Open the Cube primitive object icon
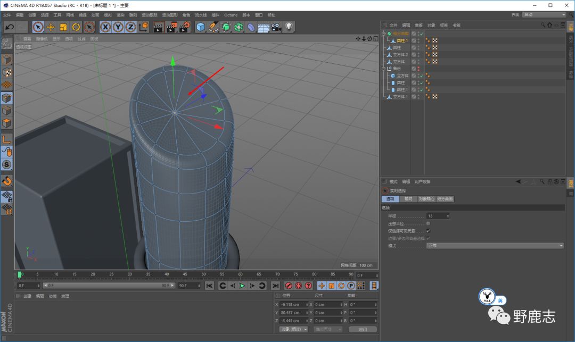 click(x=201, y=27)
